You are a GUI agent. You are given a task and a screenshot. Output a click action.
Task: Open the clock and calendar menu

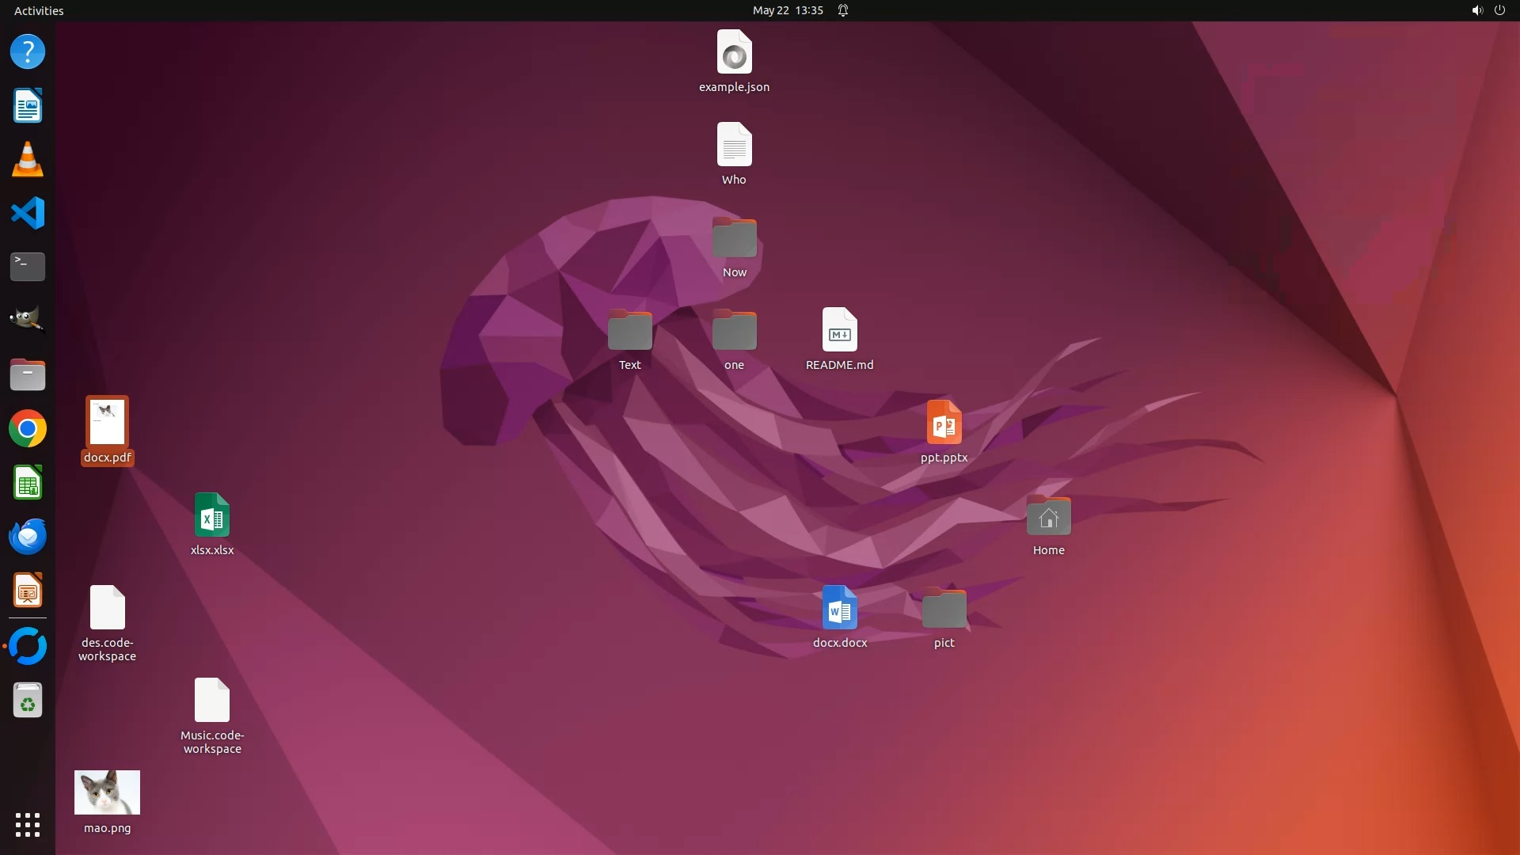click(787, 10)
